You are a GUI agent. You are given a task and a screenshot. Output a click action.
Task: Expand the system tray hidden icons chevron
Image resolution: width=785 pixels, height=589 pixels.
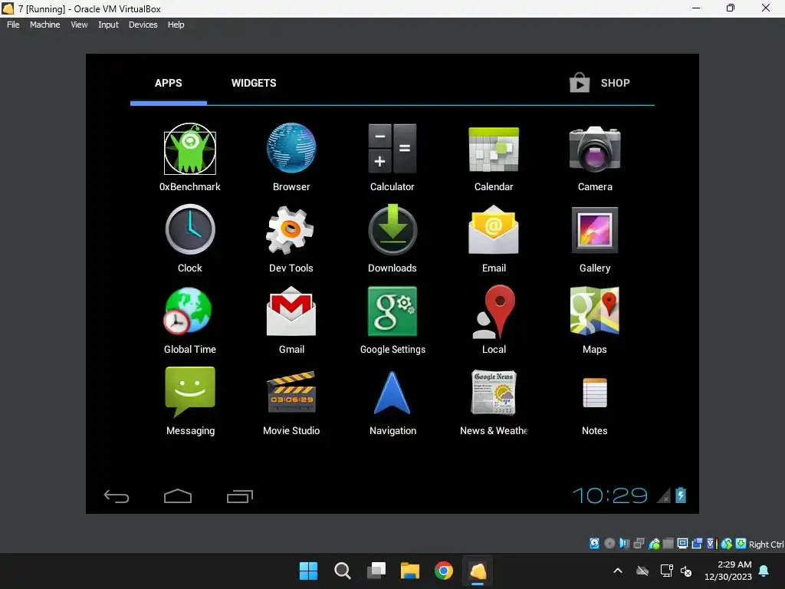pos(618,571)
